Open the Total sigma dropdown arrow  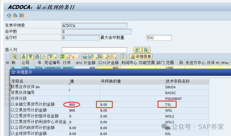coord(68,57)
